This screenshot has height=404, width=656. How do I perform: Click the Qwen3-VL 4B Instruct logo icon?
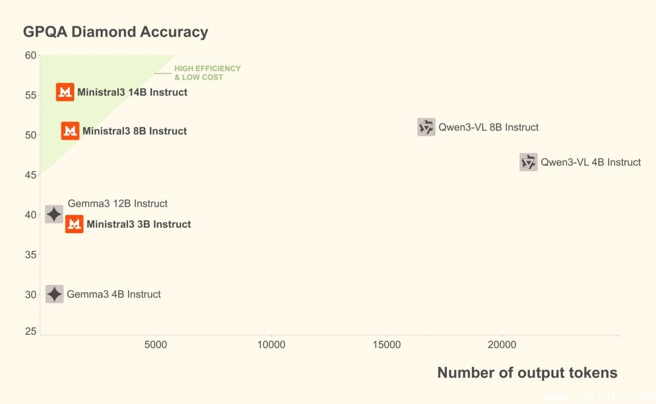(x=528, y=162)
